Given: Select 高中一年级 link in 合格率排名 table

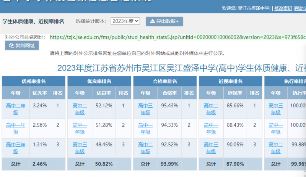Looking at the screenshot, I should [x=145, y=128].
